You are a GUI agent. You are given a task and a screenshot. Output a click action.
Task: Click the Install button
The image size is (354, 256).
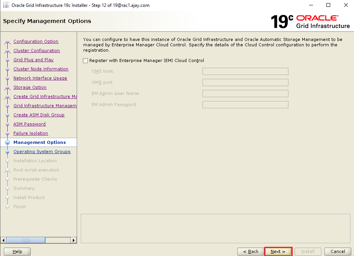click(x=308, y=251)
